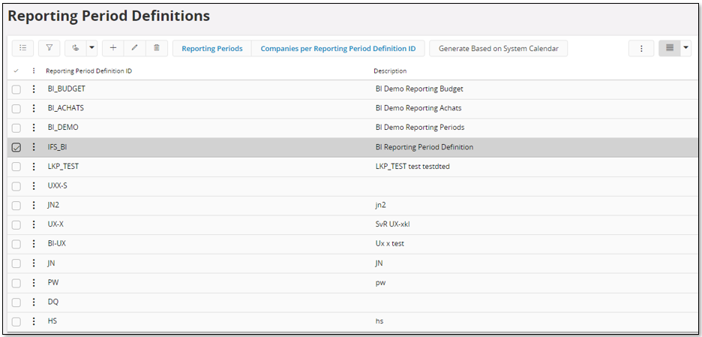Expand the dropdown arrow beside the favorites icon
Screen dimensions: 702x337
[x=92, y=48]
